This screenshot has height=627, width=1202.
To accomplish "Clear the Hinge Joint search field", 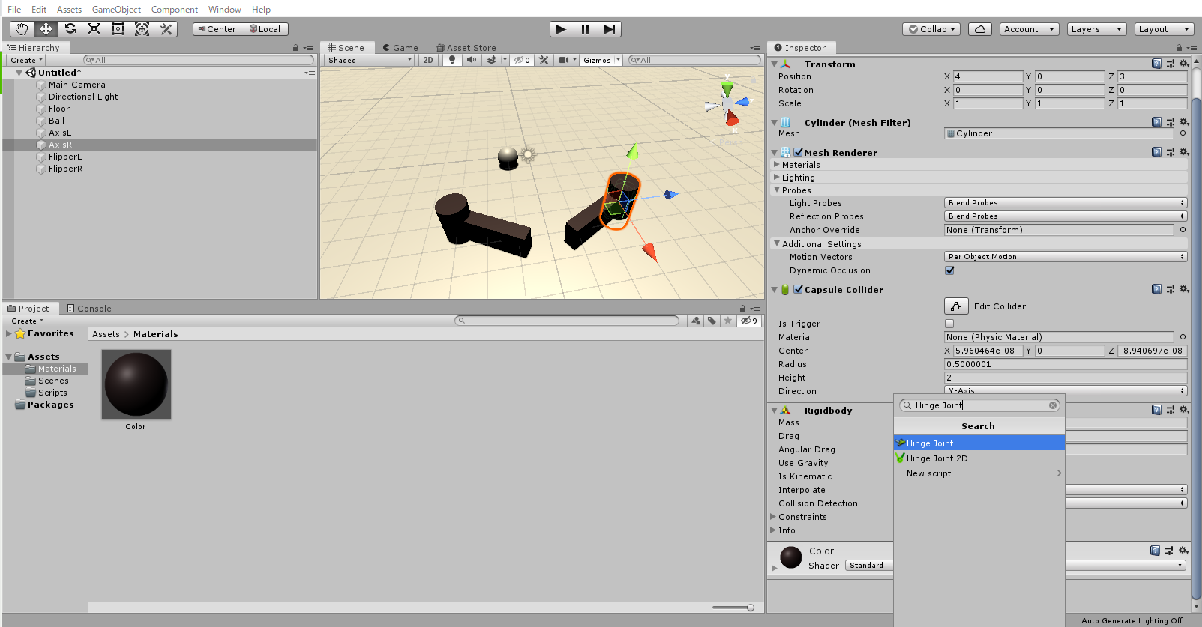I will point(1053,405).
